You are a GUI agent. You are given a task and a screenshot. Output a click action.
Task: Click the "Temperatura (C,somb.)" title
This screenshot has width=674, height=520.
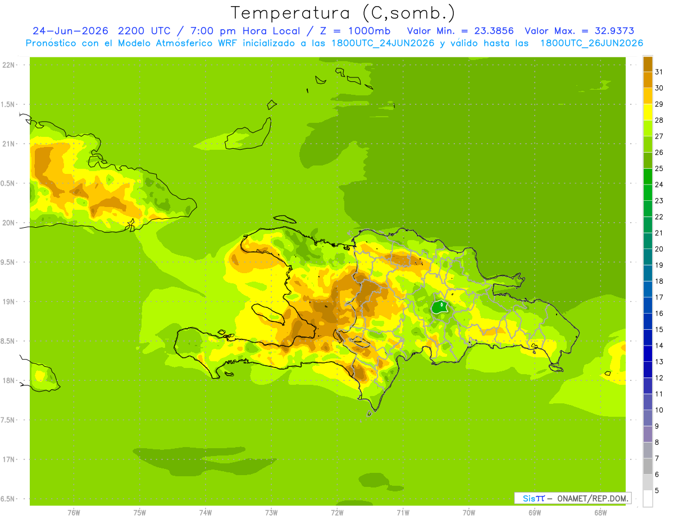click(343, 13)
